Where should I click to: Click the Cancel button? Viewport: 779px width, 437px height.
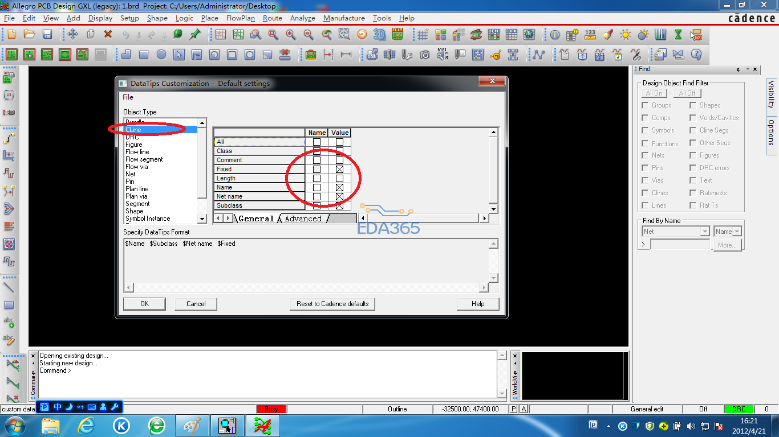tap(196, 304)
